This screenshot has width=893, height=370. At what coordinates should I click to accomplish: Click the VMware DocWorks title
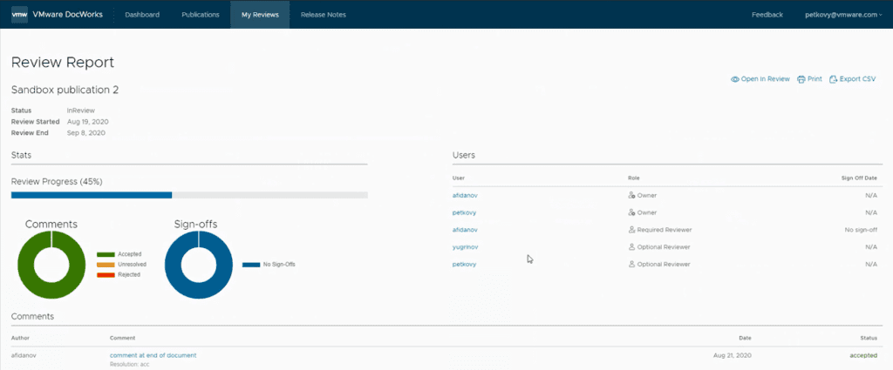pyautogui.click(x=68, y=15)
